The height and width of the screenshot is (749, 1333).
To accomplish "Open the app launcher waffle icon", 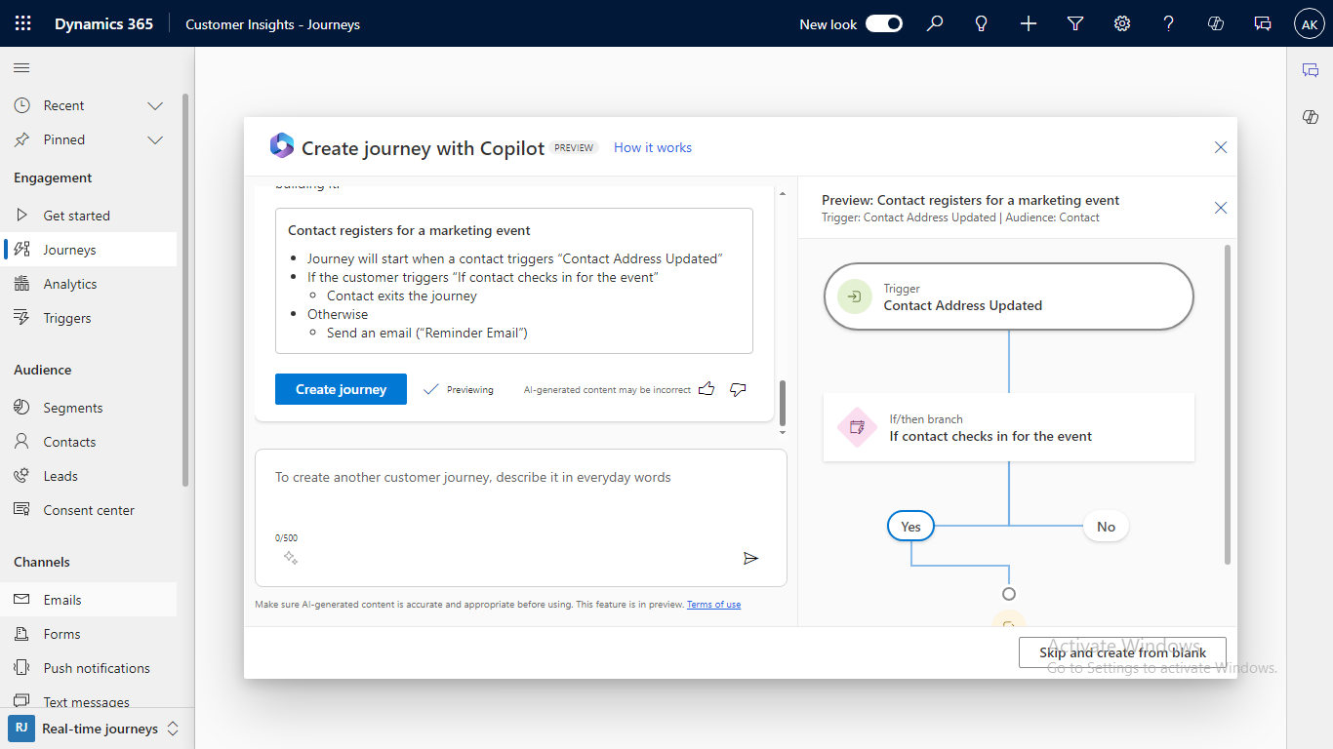I will click(x=22, y=23).
